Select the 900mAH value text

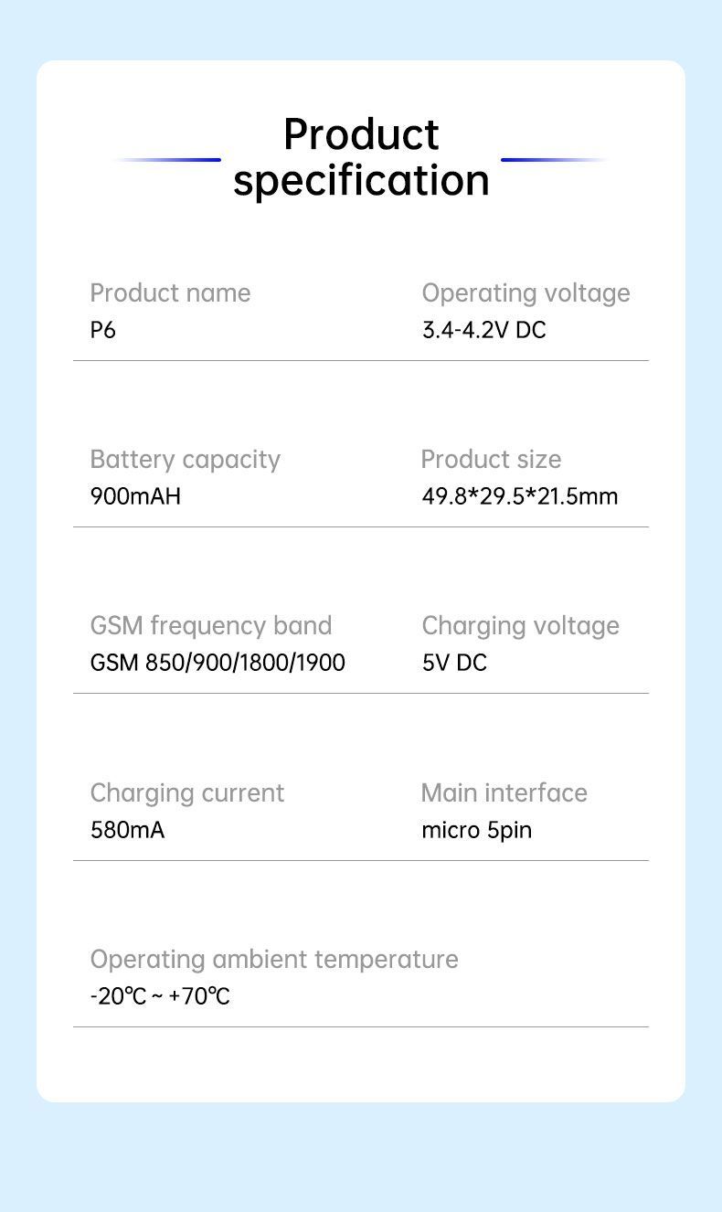[x=135, y=496]
